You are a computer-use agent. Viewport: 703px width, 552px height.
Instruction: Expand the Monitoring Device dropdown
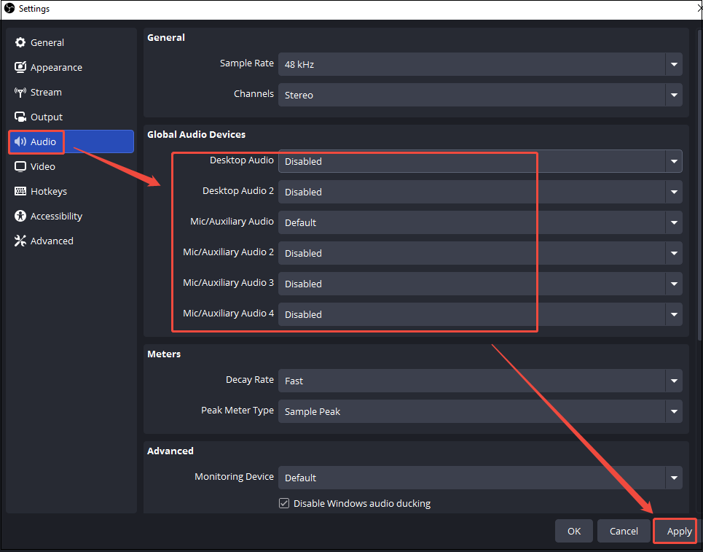pyautogui.click(x=480, y=478)
